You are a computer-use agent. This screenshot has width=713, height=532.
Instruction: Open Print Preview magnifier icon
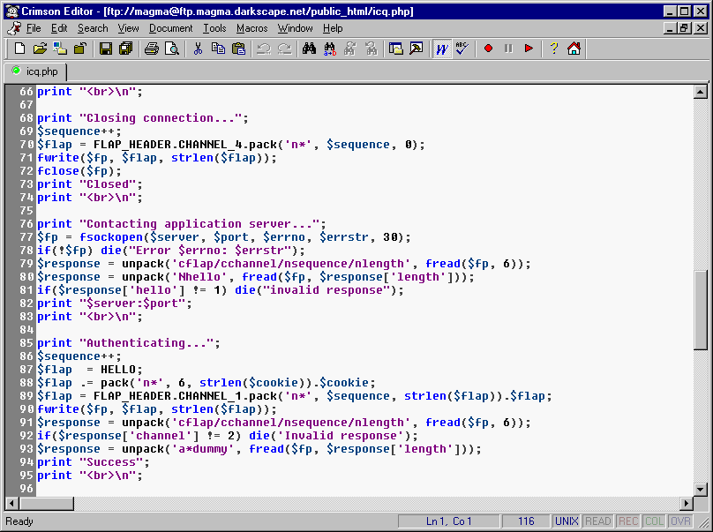click(x=172, y=49)
